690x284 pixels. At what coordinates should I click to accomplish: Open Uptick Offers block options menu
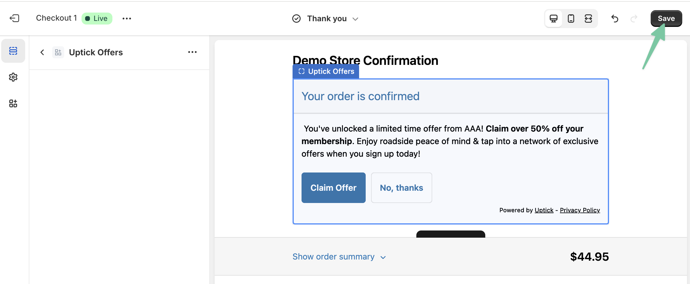point(192,52)
